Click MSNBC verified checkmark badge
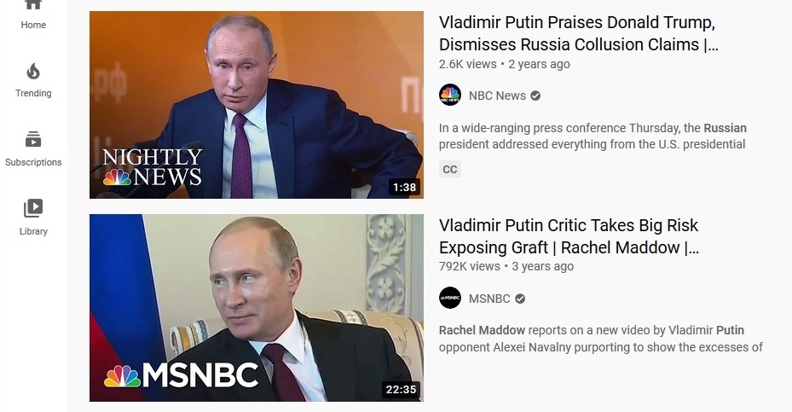The height and width of the screenshot is (412, 792). pos(520,299)
